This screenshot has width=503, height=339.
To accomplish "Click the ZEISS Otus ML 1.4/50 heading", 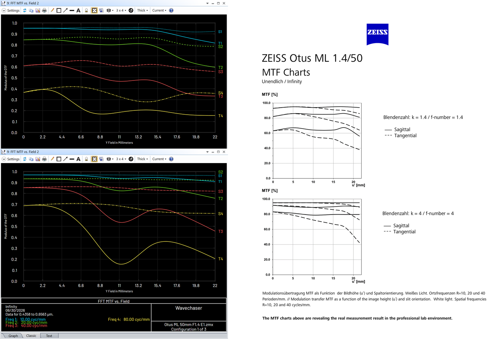I will [x=312, y=58].
